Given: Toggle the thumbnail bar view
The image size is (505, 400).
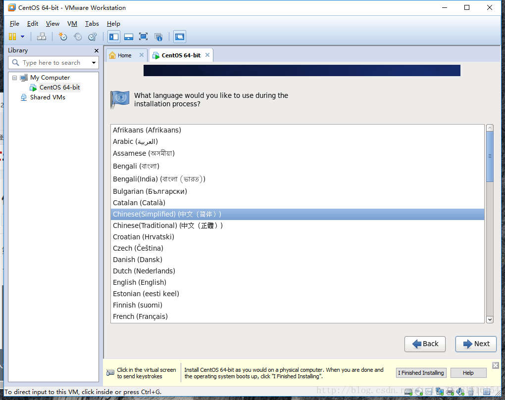Looking at the screenshot, I should (129, 37).
